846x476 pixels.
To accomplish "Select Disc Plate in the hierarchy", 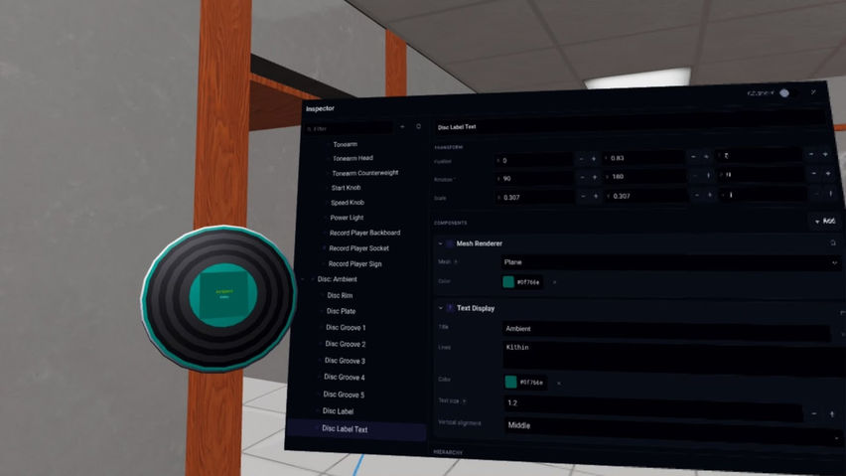I will 341,311.
